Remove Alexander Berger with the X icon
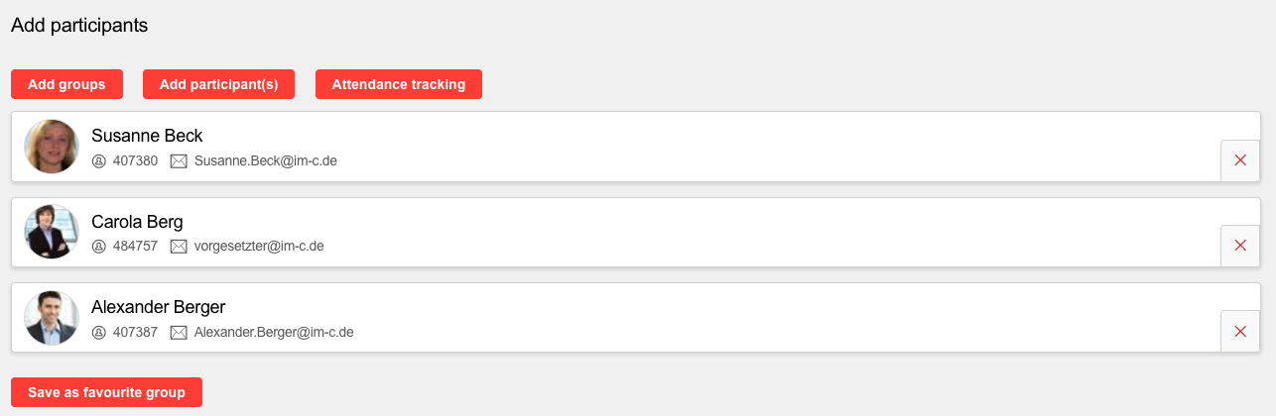 [x=1239, y=331]
